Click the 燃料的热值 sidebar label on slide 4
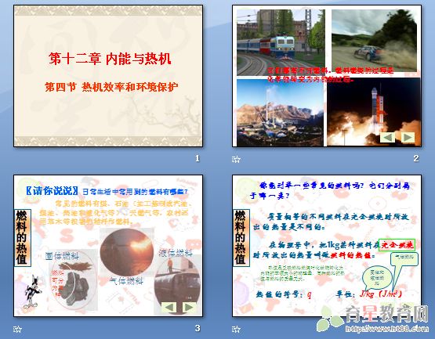The height and width of the screenshot is (339, 435). pyautogui.click(x=241, y=238)
